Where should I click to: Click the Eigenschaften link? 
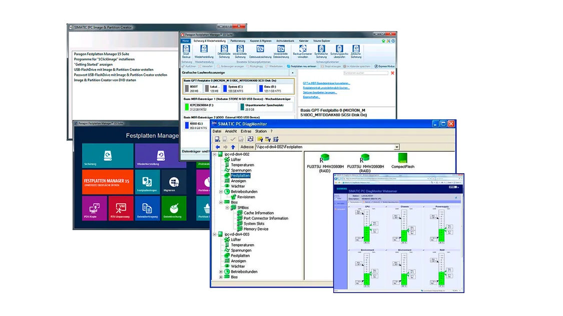(312, 97)
